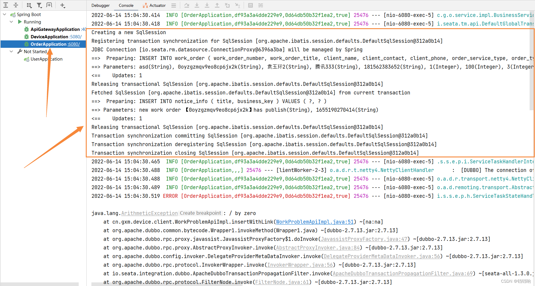
Task: Click the Trace Current Stream Chain icon
Action: point(261,5)
